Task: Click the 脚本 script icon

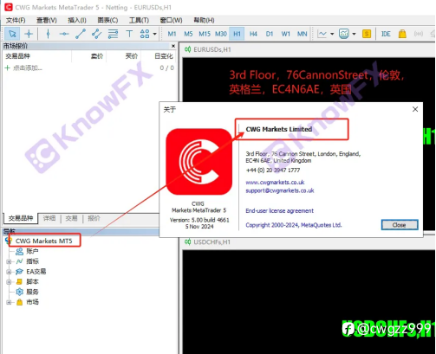Action: 19,281
